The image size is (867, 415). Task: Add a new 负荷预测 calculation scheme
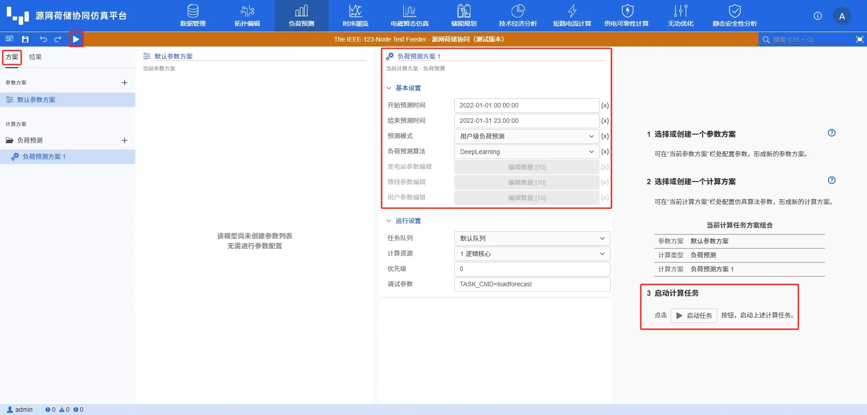click(x=125, y=140)
